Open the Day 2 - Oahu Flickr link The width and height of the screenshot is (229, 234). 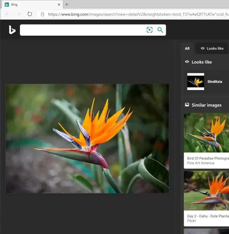click(x=208, y=216)
